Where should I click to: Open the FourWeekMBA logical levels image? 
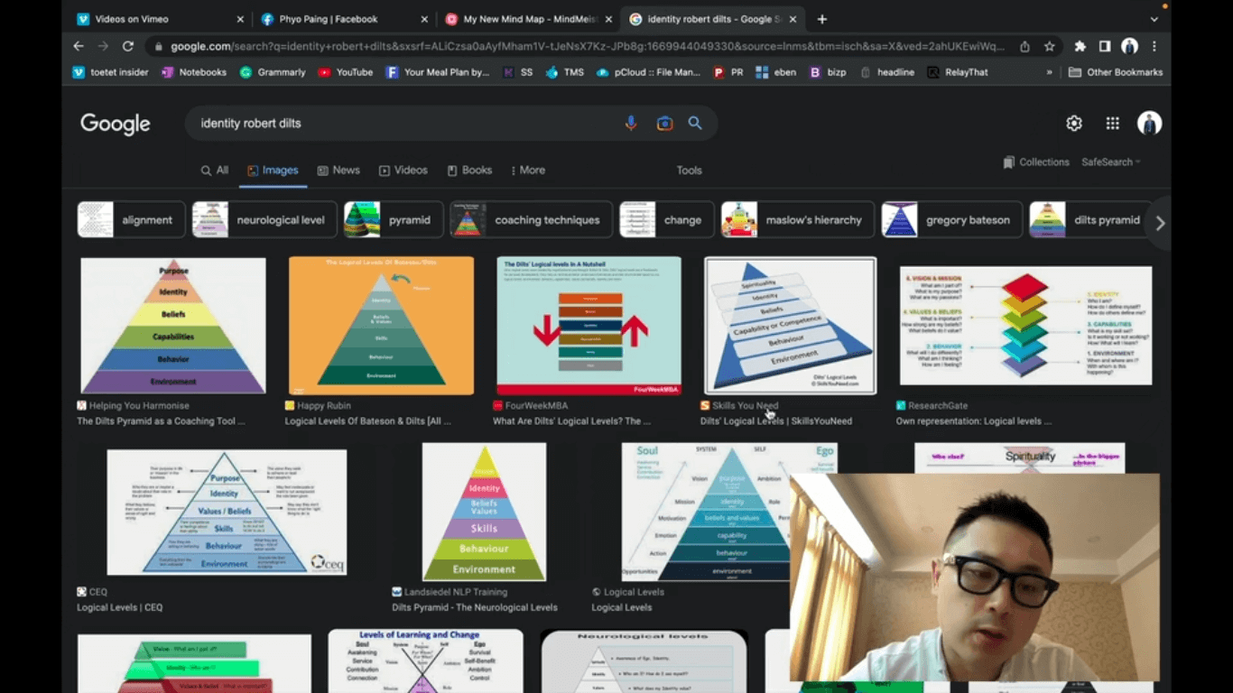pyautogui.click(x=589, y=326)
